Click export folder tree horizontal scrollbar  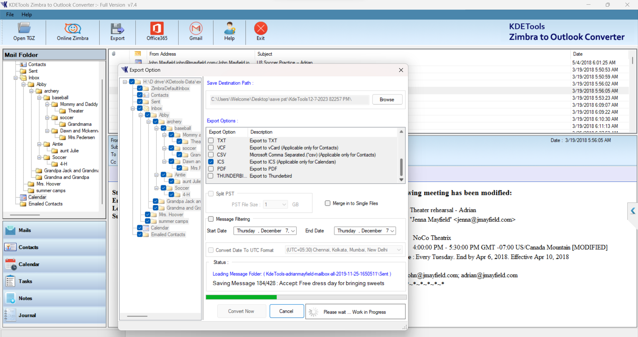point(137,316)
